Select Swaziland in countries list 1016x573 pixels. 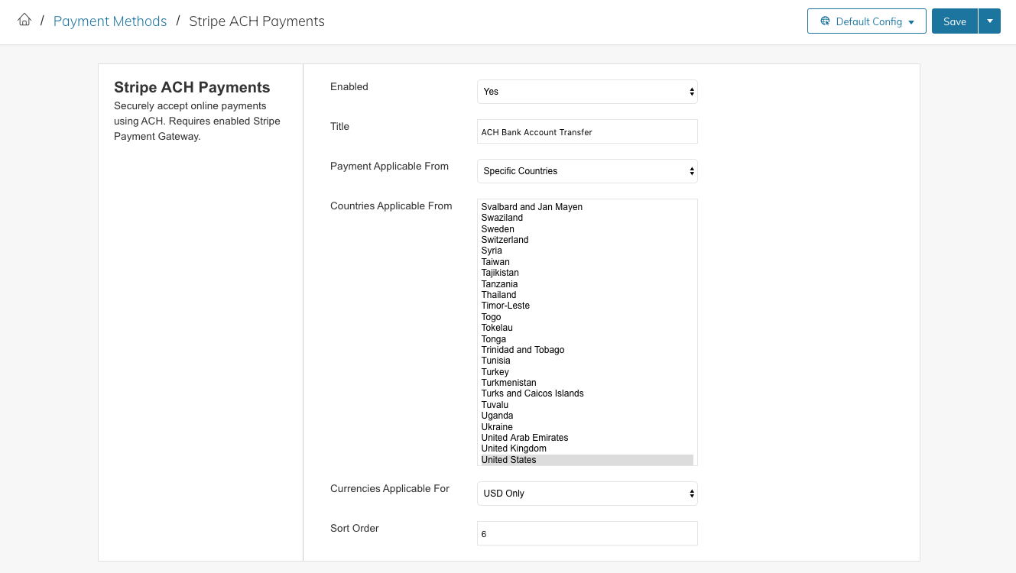coord(586,218)
